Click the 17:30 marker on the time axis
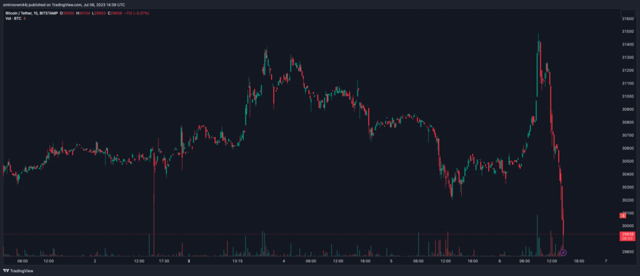Screen dimensions: 640x276 (x=163, y=261)
